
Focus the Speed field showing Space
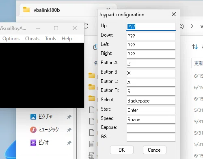tap(151, 120)
